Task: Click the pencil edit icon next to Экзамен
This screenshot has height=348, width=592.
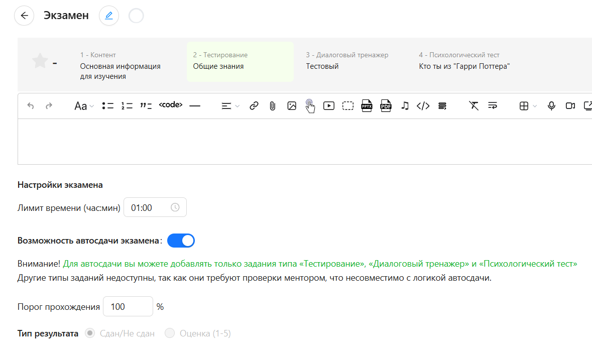Action: [x=109, y=16]
